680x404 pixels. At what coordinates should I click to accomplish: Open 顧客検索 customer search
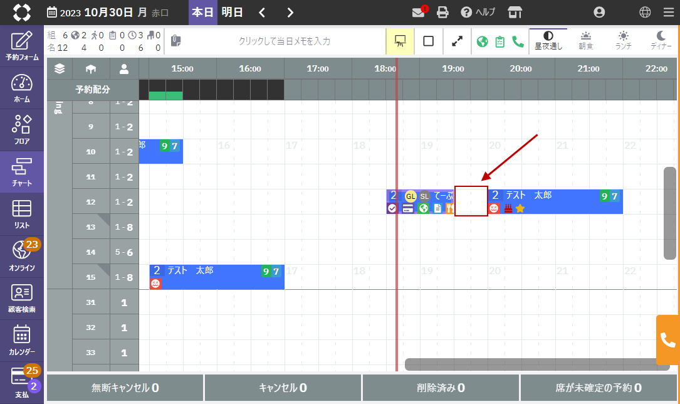[22, 298]
